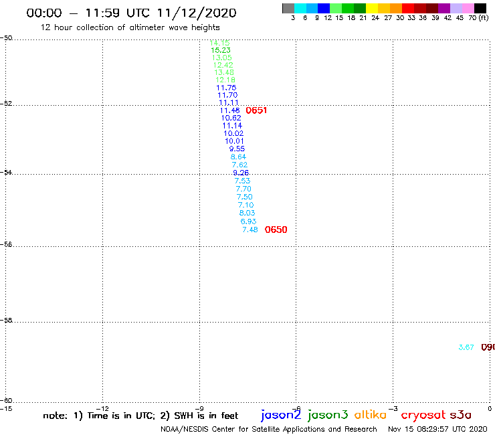
Task: Click the '70 (ft)' color scale label
Action: 478,18
